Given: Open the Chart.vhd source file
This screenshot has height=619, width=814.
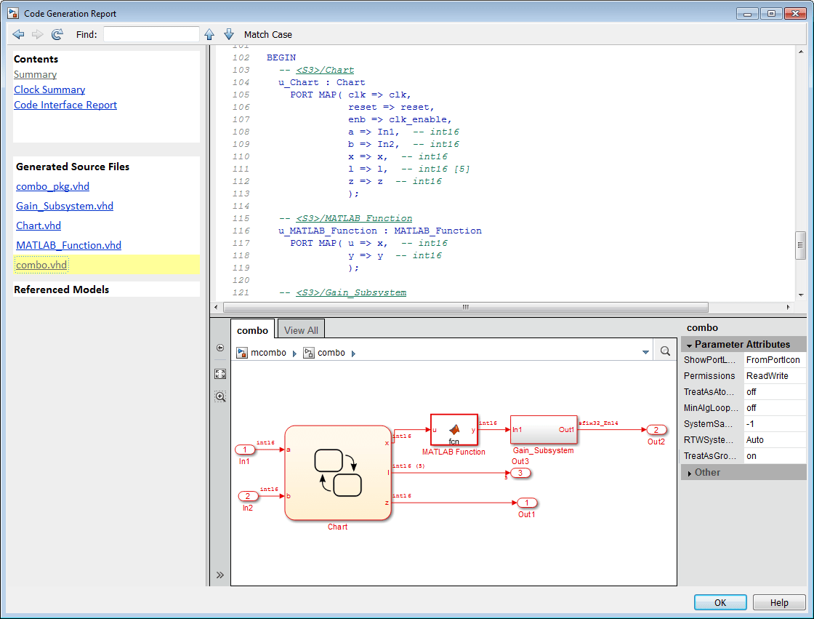Looking at the screenshot, I should pos(39,225).
